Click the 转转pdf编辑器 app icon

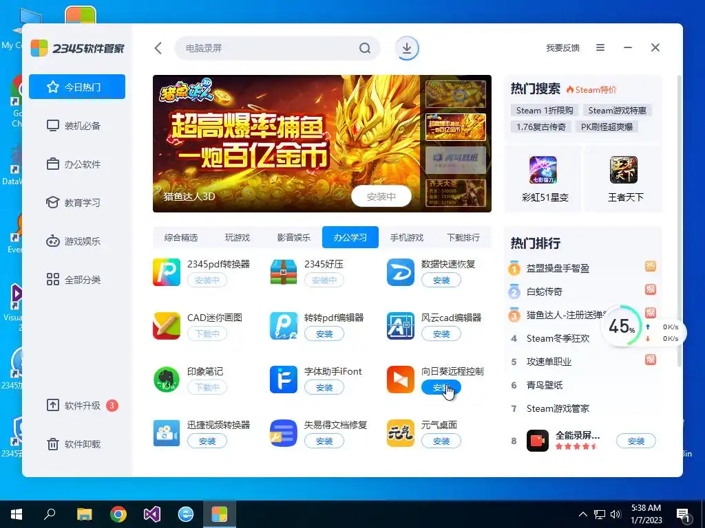(283, 326)
